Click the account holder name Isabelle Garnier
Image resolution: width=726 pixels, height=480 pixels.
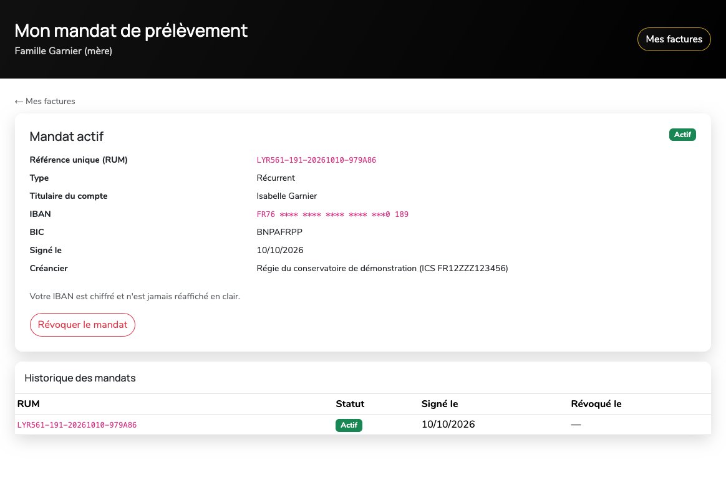287,196
